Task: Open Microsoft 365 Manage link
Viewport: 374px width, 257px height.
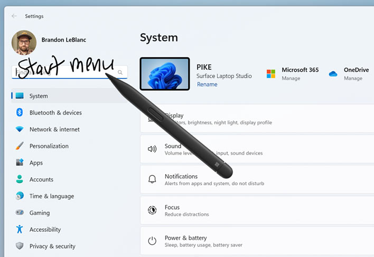Action: coord(291,78)
